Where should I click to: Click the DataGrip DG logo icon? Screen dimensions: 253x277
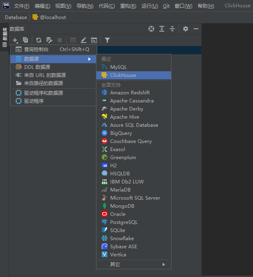[x=6, y=6]
